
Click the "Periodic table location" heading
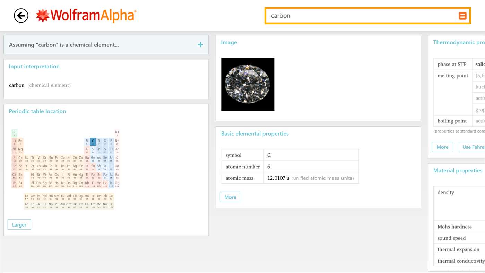pos(37,111)
